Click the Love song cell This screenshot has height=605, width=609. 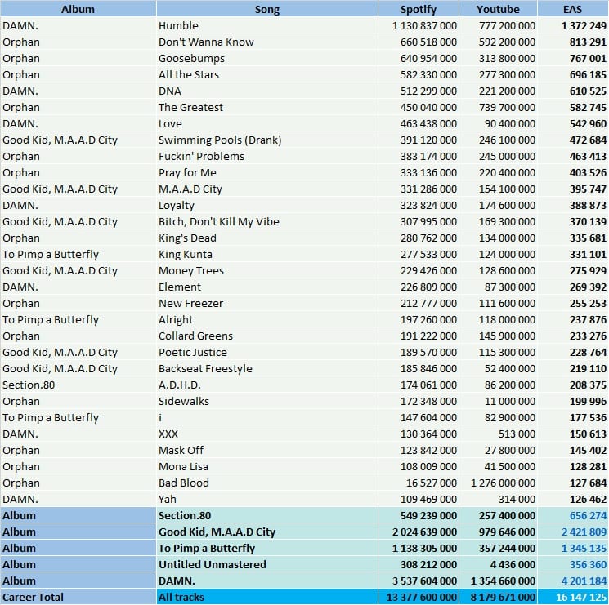pos(266,123)
